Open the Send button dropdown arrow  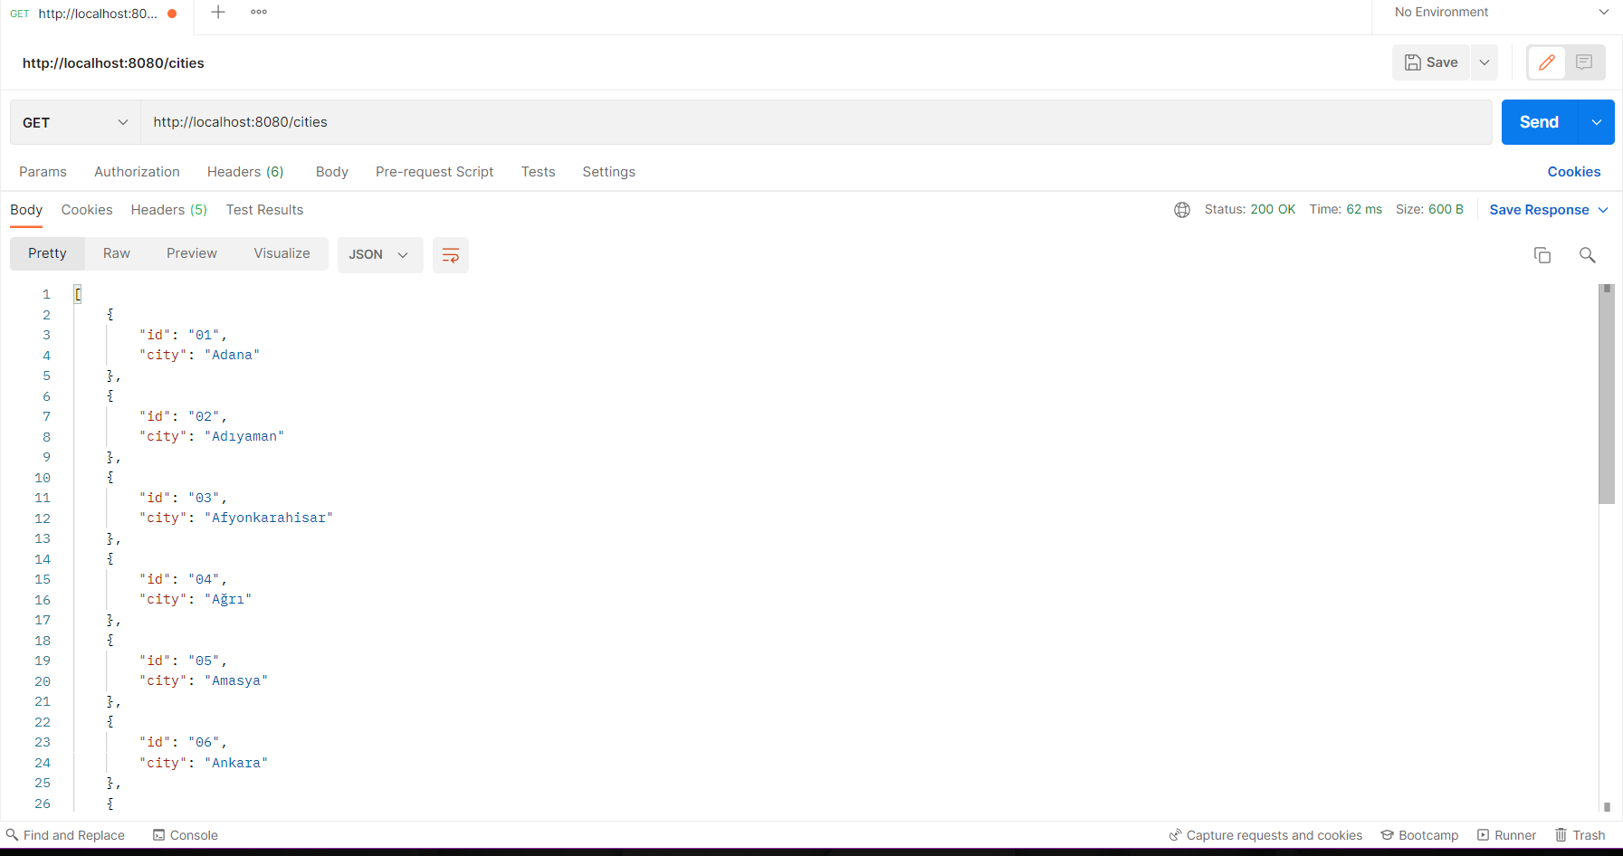coord(1597,122)
